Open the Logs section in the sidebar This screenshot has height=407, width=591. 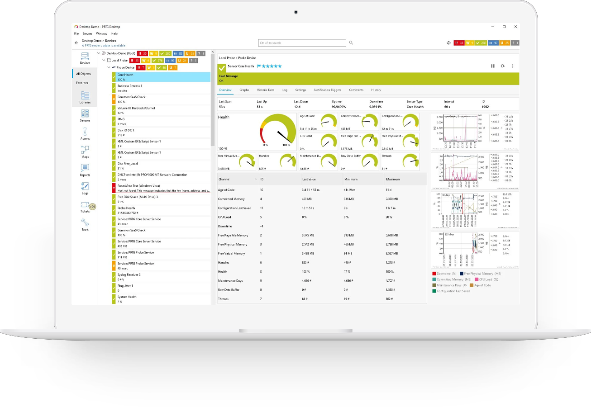point(85,189)
